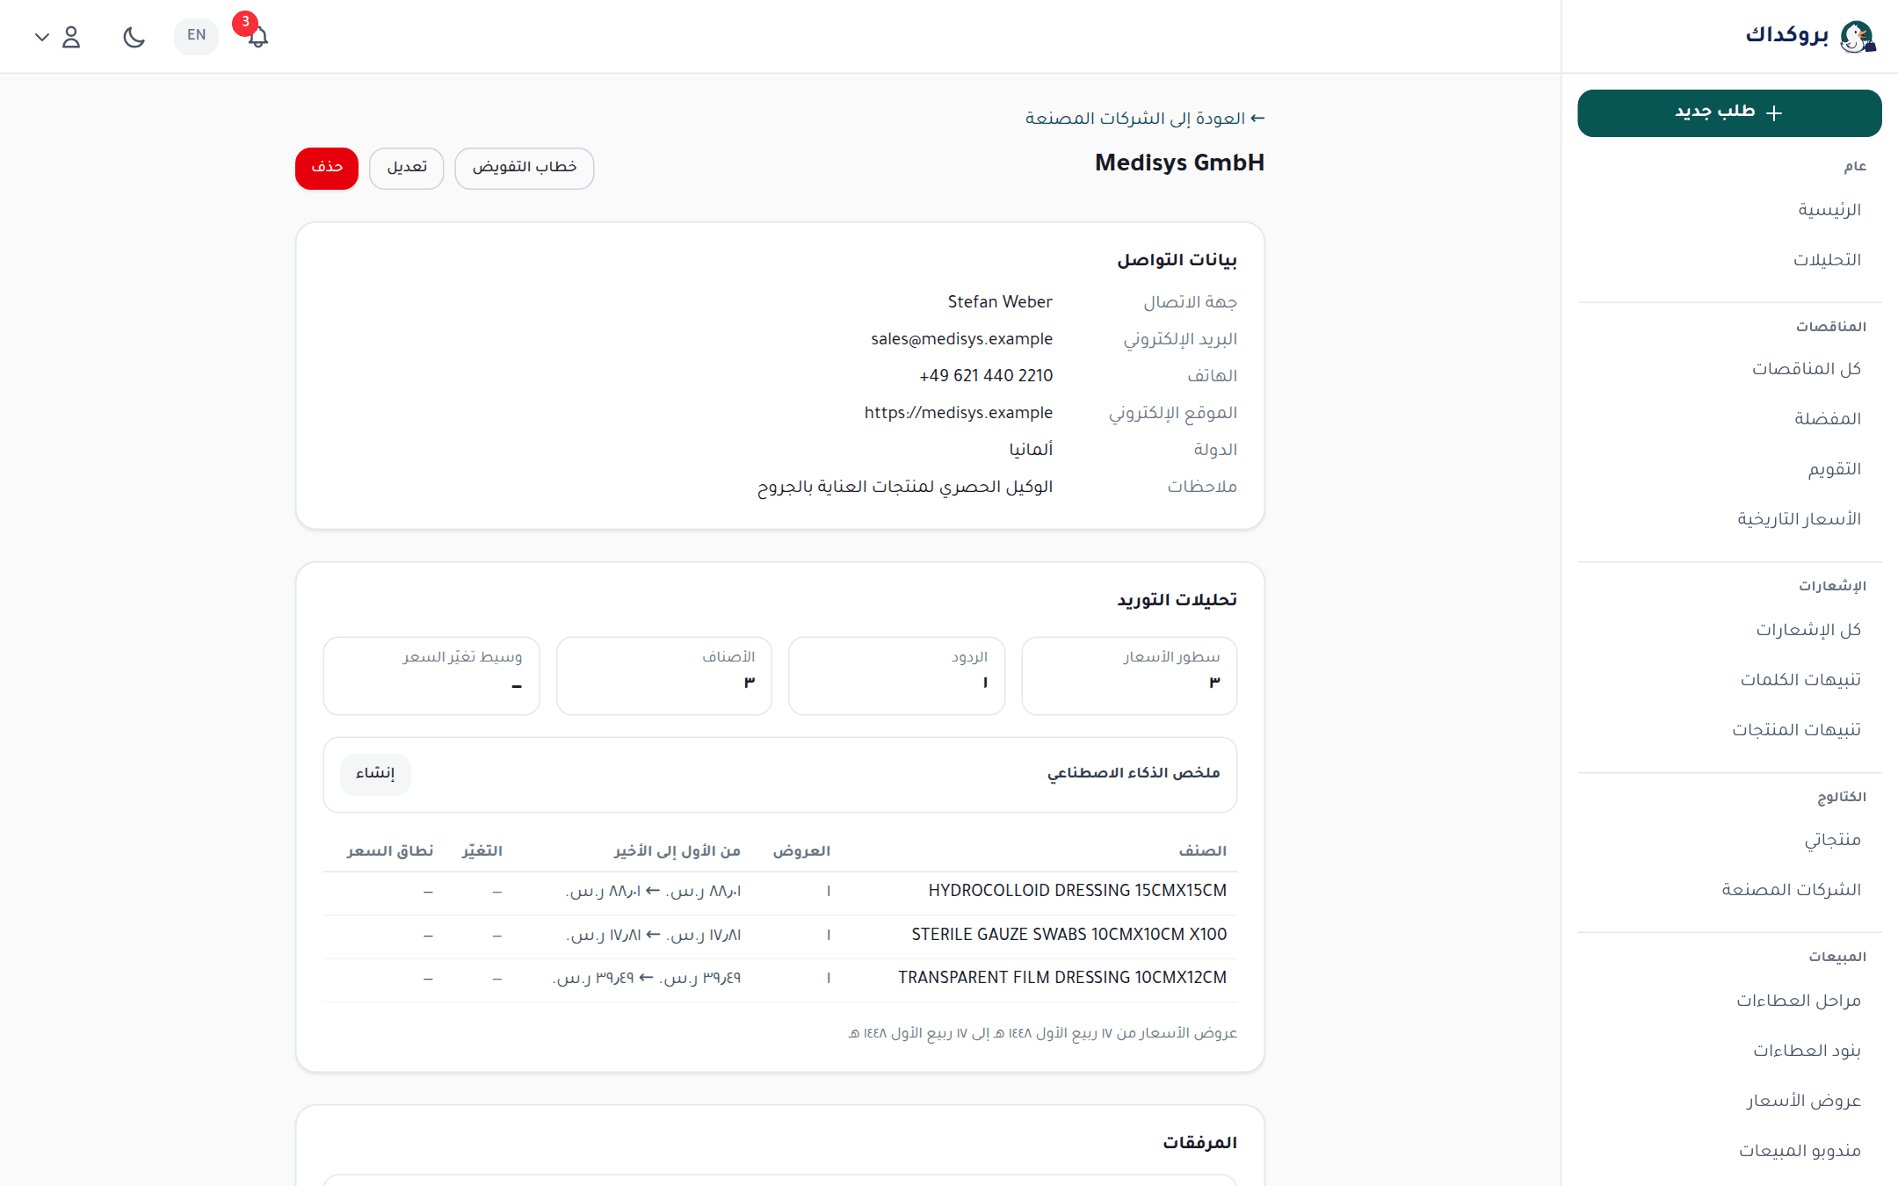Click the المرفقات section heading
The height and width of the screenshot is (1186, 1898).
pos(1199,1143)
